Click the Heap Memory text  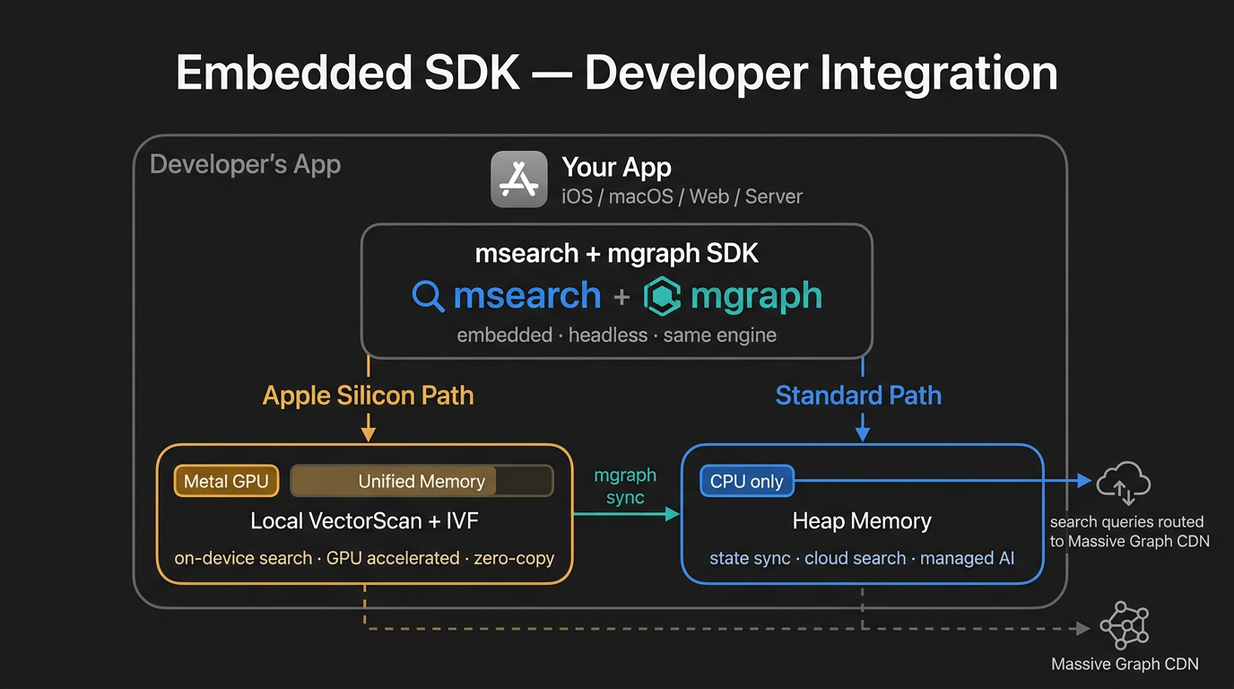click(x=862, y=521)
